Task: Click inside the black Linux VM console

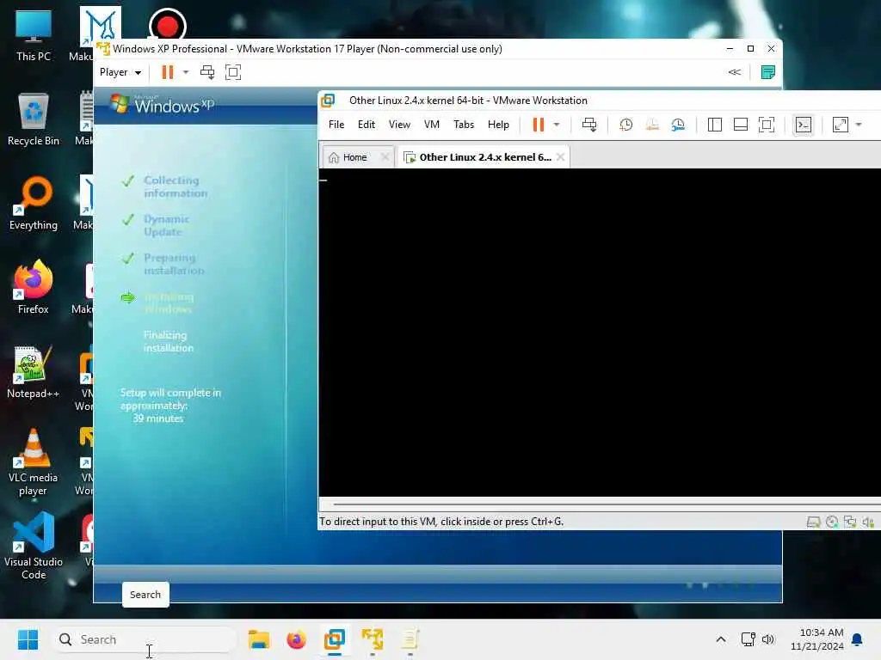Action: pyautogui.click(x=600, y=333)
